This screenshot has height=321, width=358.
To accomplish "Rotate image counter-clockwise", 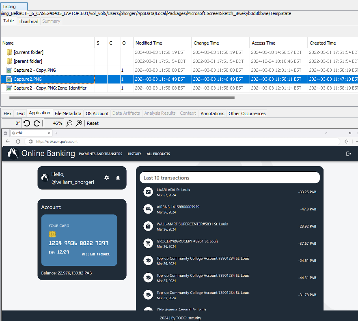I will [x=27, y=123].
